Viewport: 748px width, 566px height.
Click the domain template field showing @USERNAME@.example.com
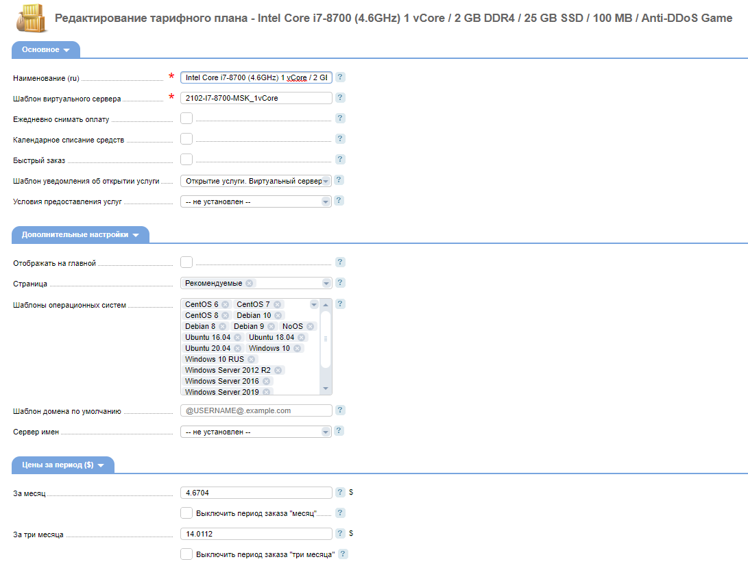click(x=256, y=410)
